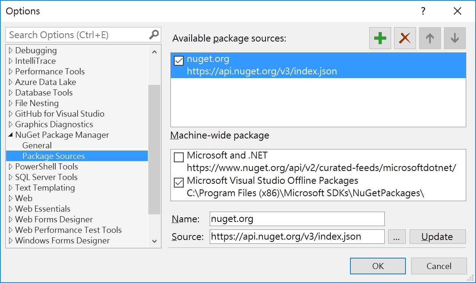476x283 pixels.
Task: Select General under NuGet Package Manager
Action: tap(37, 146)
